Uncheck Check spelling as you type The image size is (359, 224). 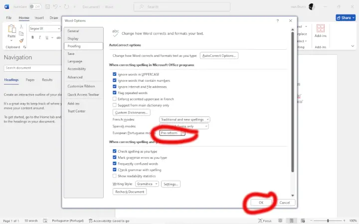click(115, 151)
